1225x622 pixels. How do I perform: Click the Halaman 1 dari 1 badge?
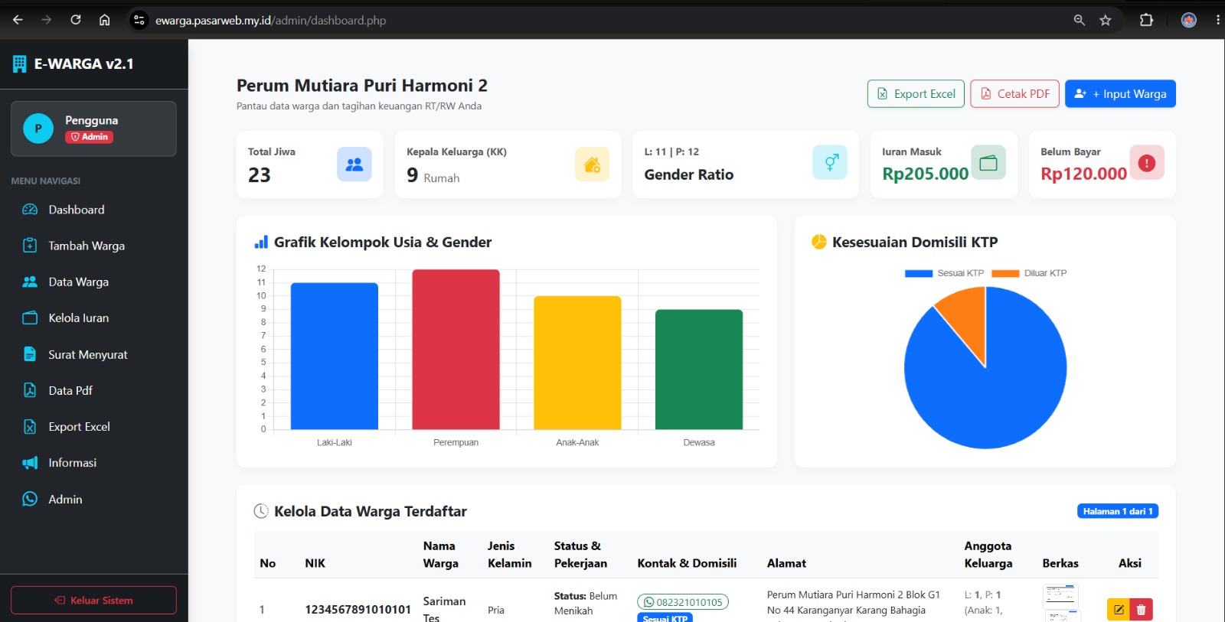[1118, 511]
